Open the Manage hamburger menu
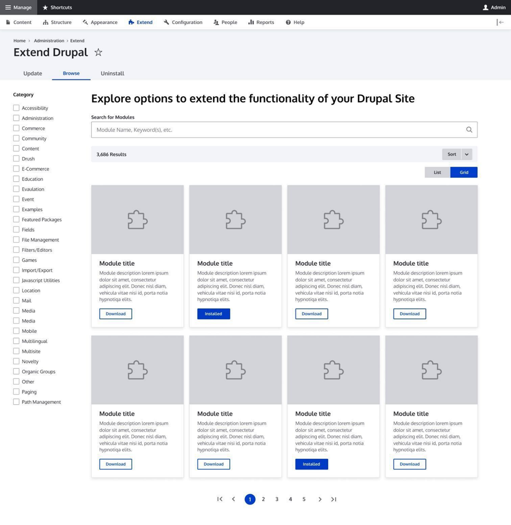The height and width of the screenshot is (525, 511). 19,7
